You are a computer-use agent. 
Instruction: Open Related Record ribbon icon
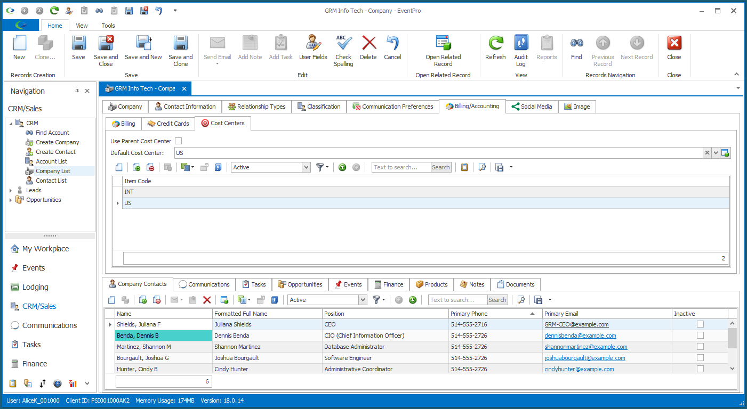tap(443, 43)
